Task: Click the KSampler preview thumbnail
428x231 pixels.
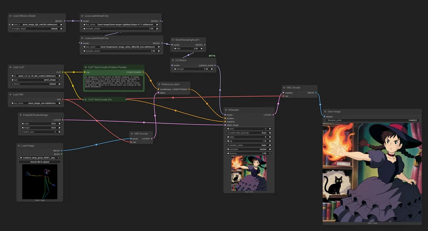Action: [x=249, y=173]
